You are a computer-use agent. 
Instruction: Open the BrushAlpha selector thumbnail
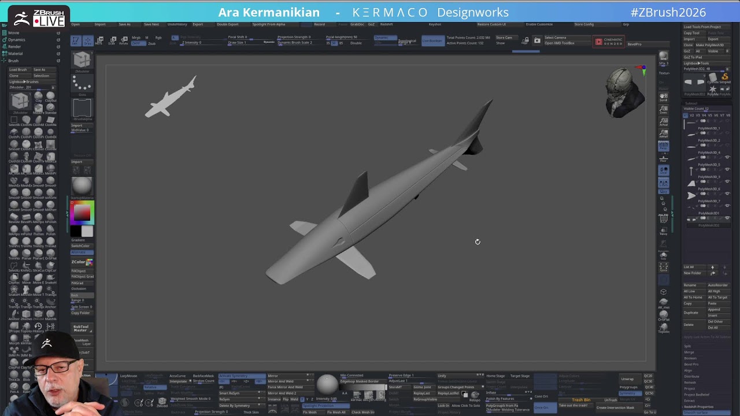pos(82,109)
